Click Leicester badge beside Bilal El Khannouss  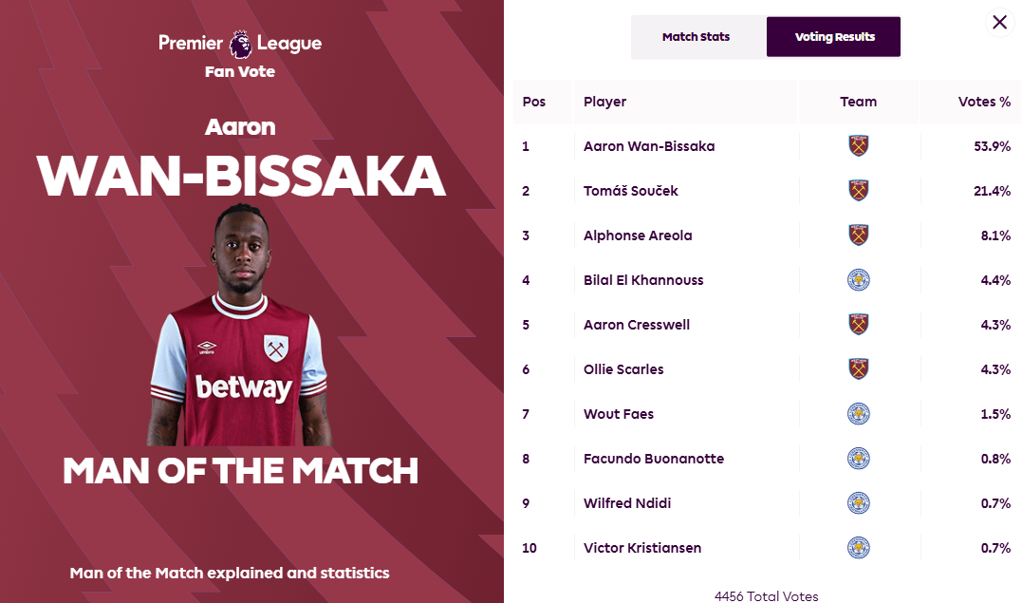pyautogui.click(x=859, y=280)
